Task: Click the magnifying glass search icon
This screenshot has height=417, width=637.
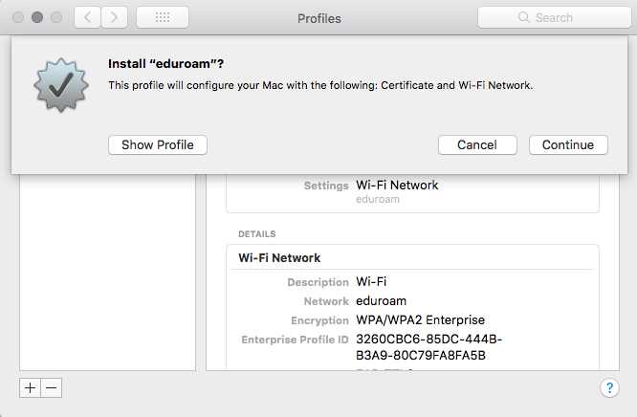Action: tap(524, 17)
